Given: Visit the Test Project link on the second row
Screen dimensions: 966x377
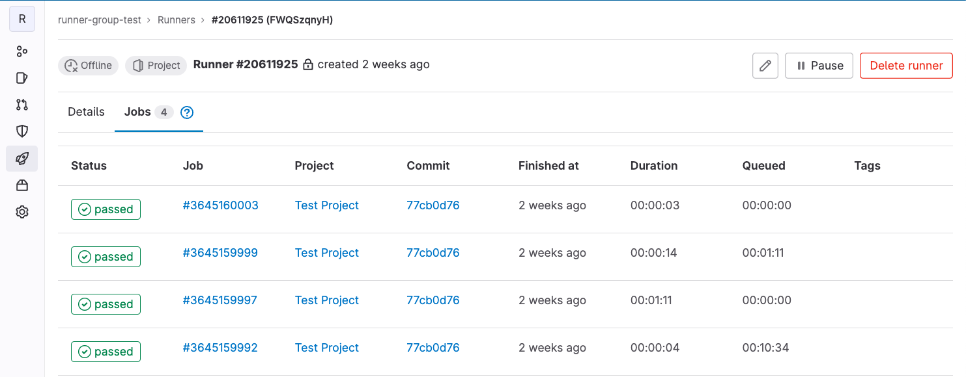Looking at the screenshot, I should tap(326, 252).
